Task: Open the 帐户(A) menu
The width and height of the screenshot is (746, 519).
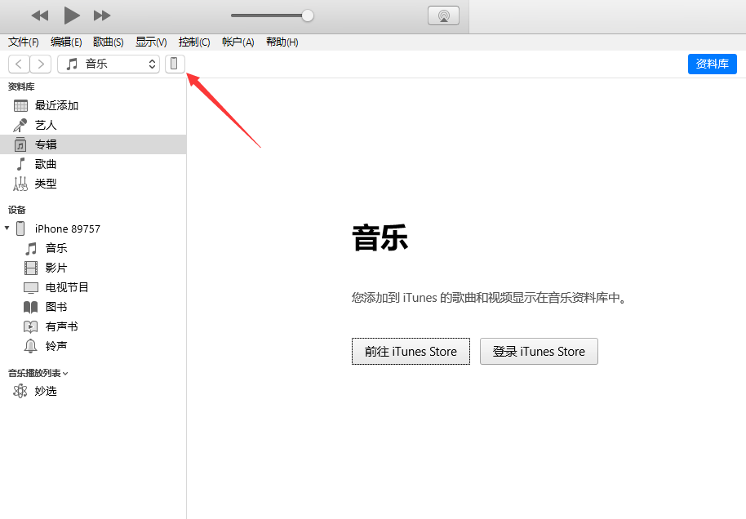Action: coord(238,42)
